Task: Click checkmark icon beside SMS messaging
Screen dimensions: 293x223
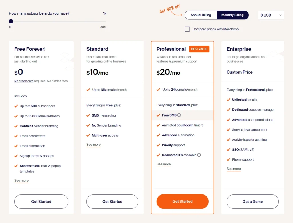Action: [88, 115]
